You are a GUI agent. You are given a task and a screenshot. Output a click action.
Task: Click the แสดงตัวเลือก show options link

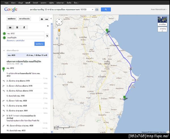click(20, 41)
